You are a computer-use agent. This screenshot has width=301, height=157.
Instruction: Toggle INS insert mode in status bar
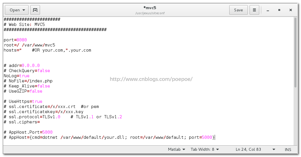[x=288, y=149]
